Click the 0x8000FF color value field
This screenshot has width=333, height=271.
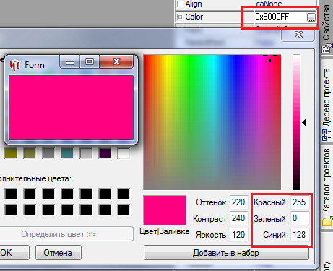[280, 17]
